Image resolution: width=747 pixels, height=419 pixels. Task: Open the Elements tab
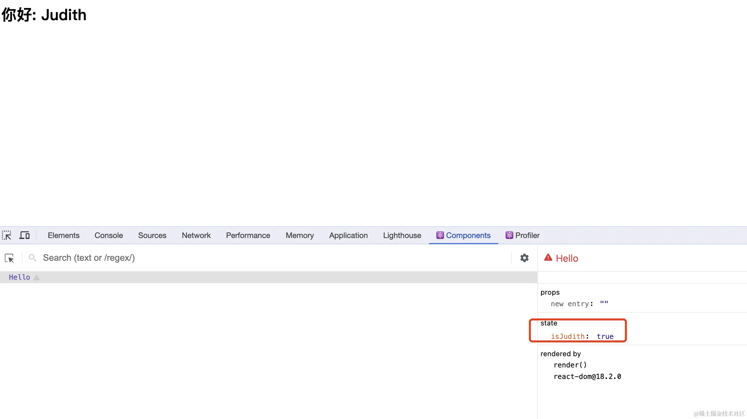pos(63,235)
